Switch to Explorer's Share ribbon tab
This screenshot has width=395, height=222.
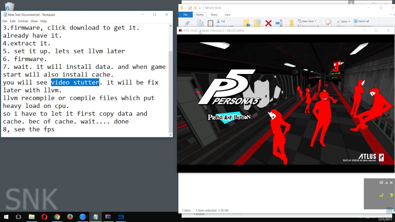(214, 15)
